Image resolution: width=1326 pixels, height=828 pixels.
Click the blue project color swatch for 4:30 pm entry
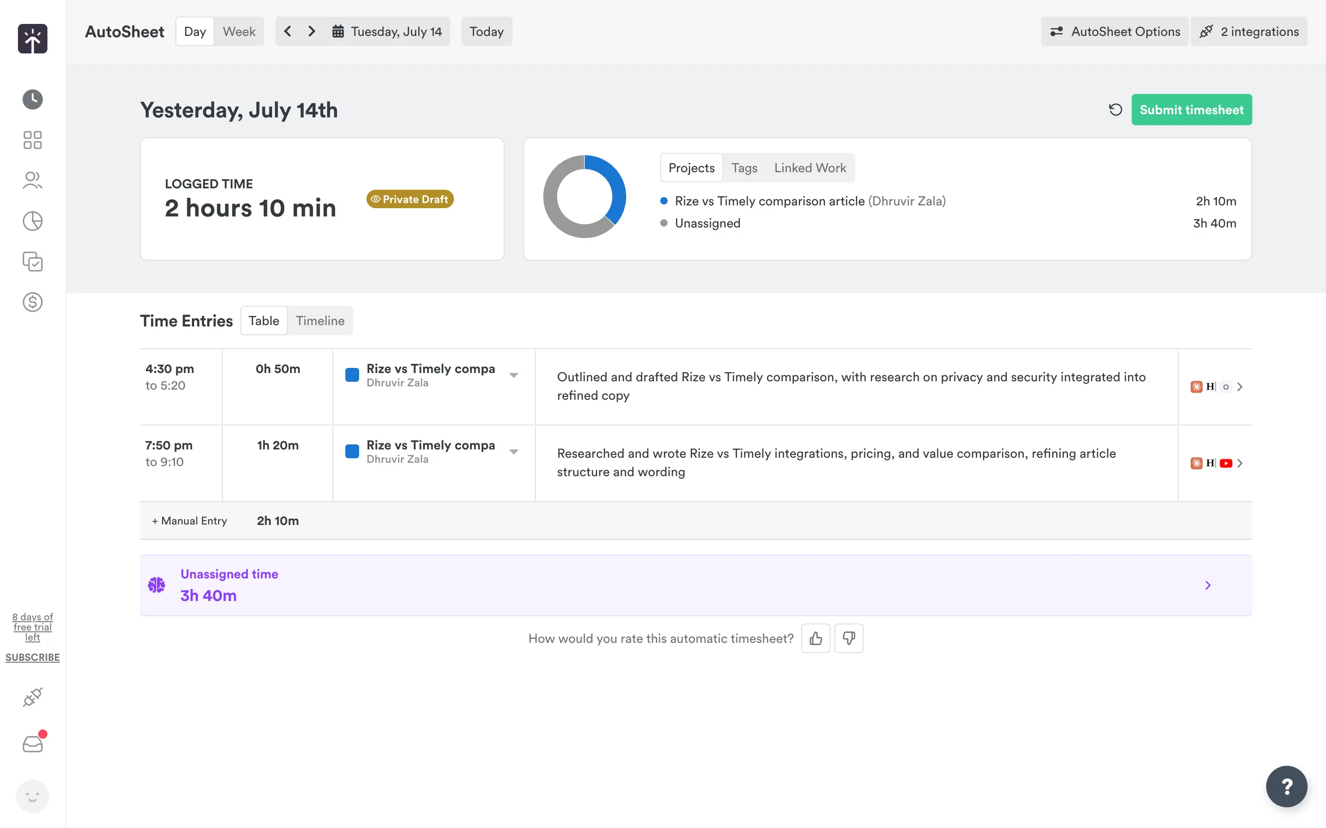pos(352,375)
